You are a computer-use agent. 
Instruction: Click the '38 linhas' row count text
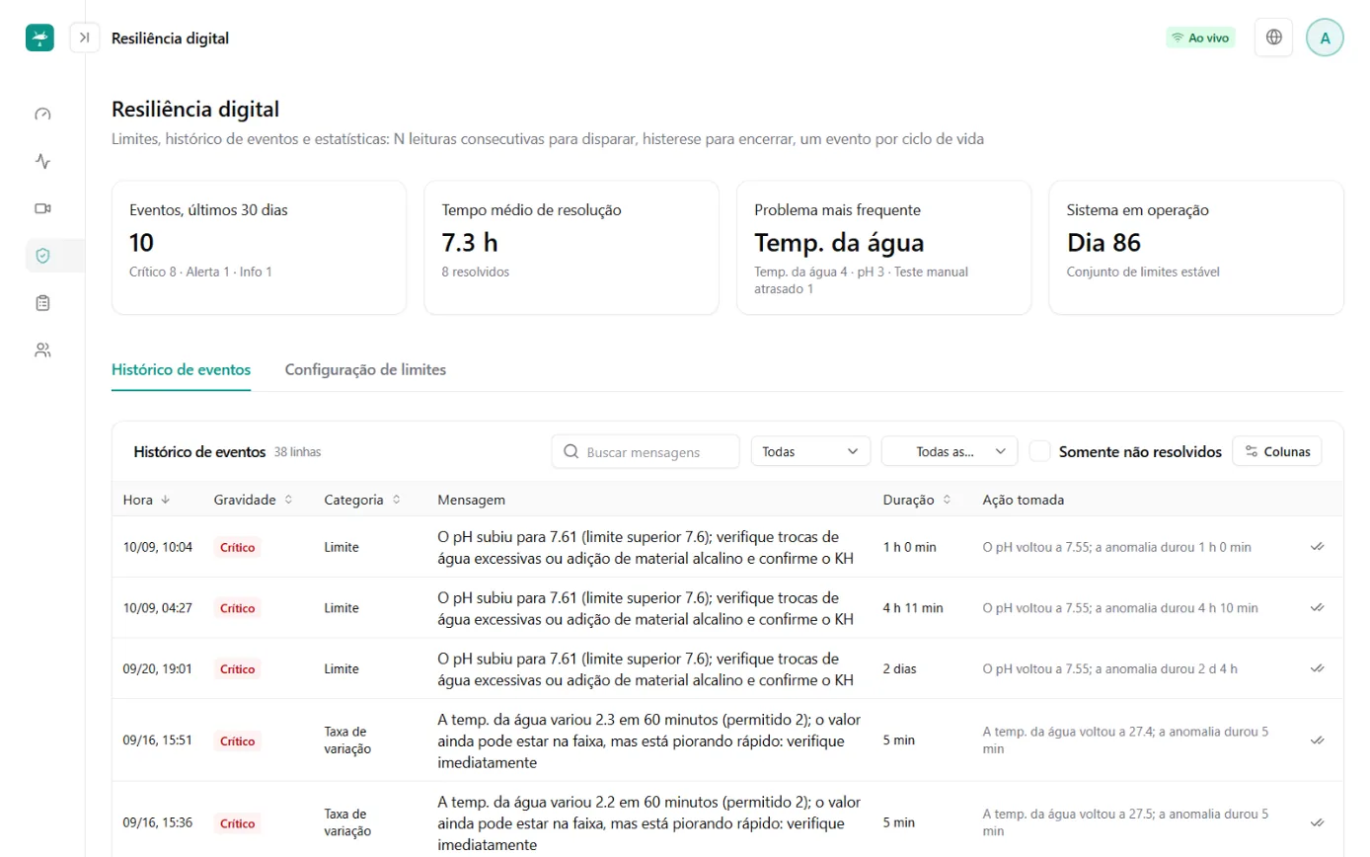click(x=297, y=452)
